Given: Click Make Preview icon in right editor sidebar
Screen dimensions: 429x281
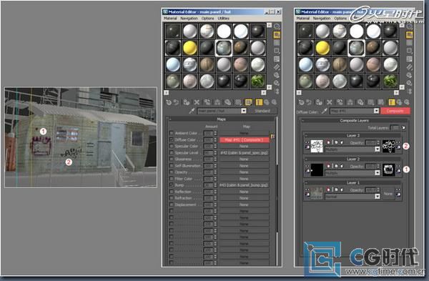Looking at the screenshot, I should pyautogui.click(x=410, y=67).
